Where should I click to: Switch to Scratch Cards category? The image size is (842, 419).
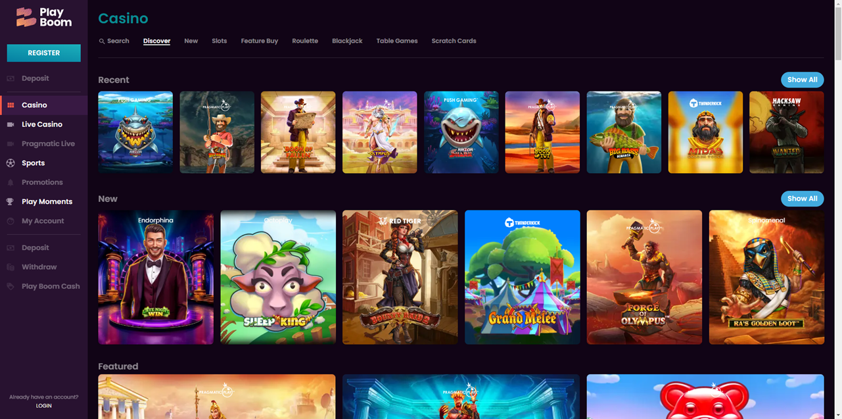[454, 41]
